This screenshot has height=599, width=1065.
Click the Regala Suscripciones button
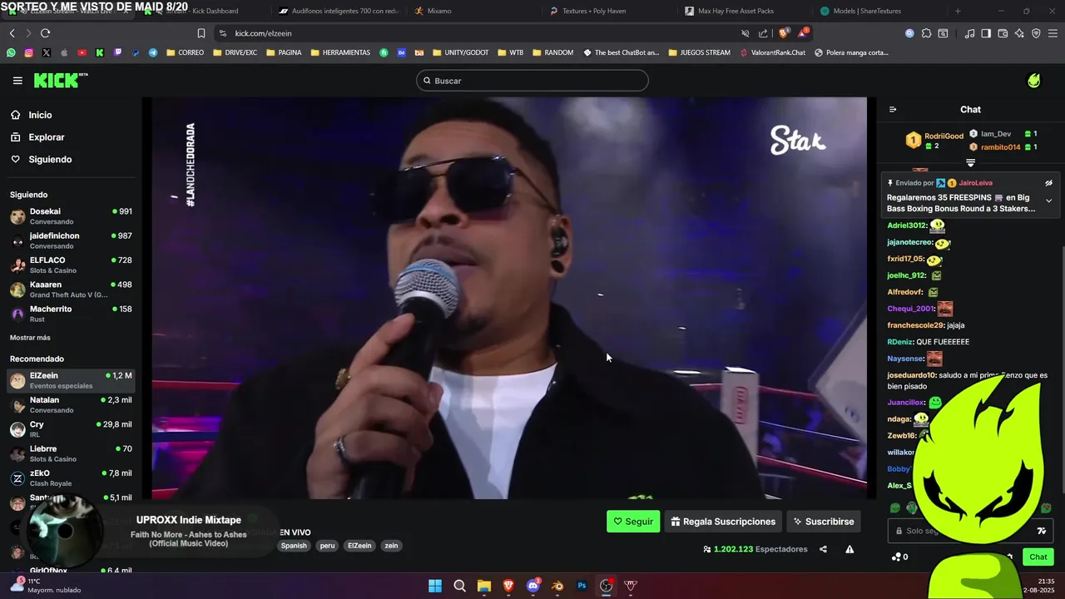pyautogui.click(x=723, y=522)
